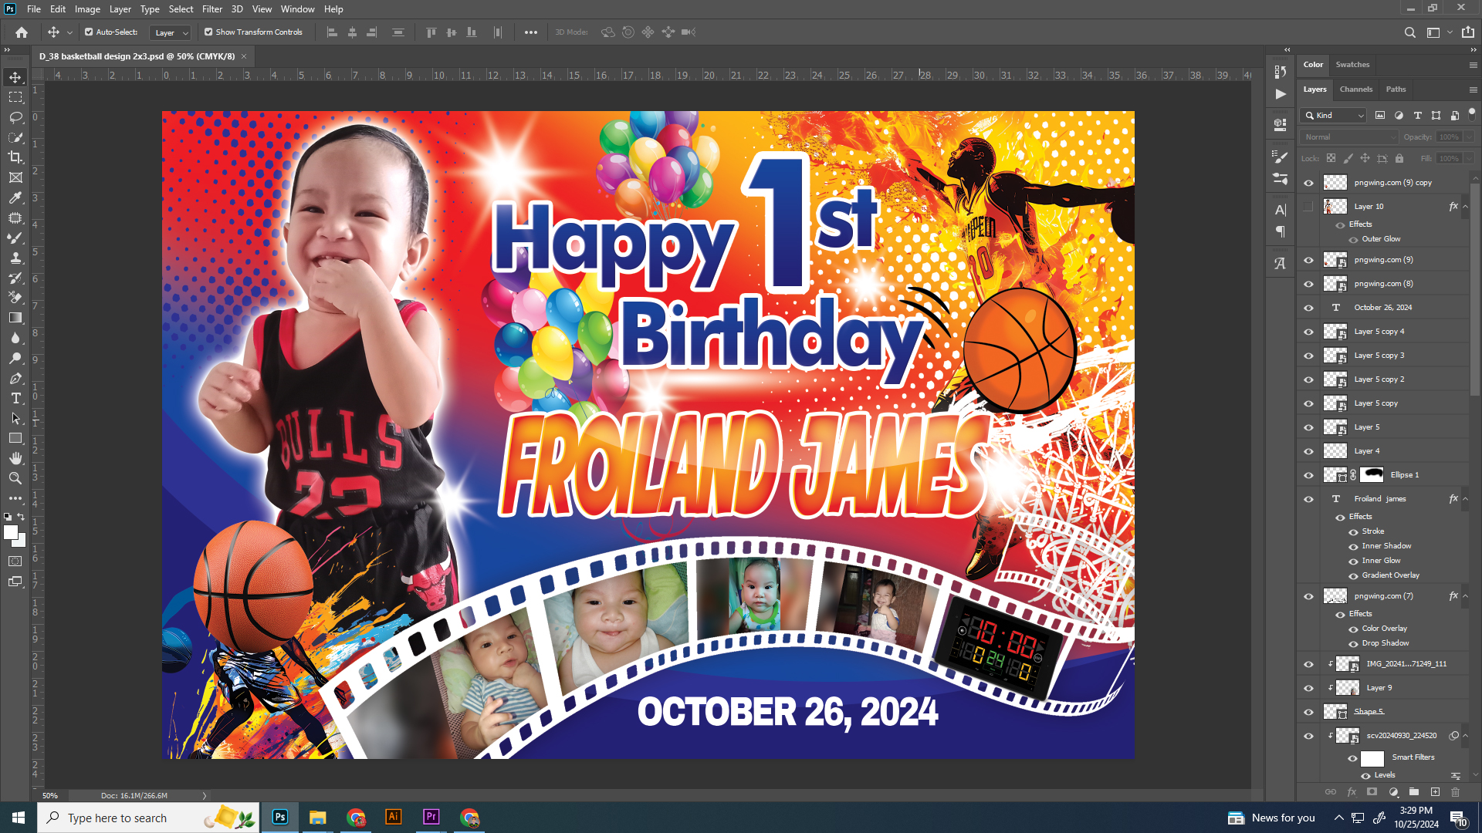Hide the October 26, 2024 text layer

(x=1308, y=308)
